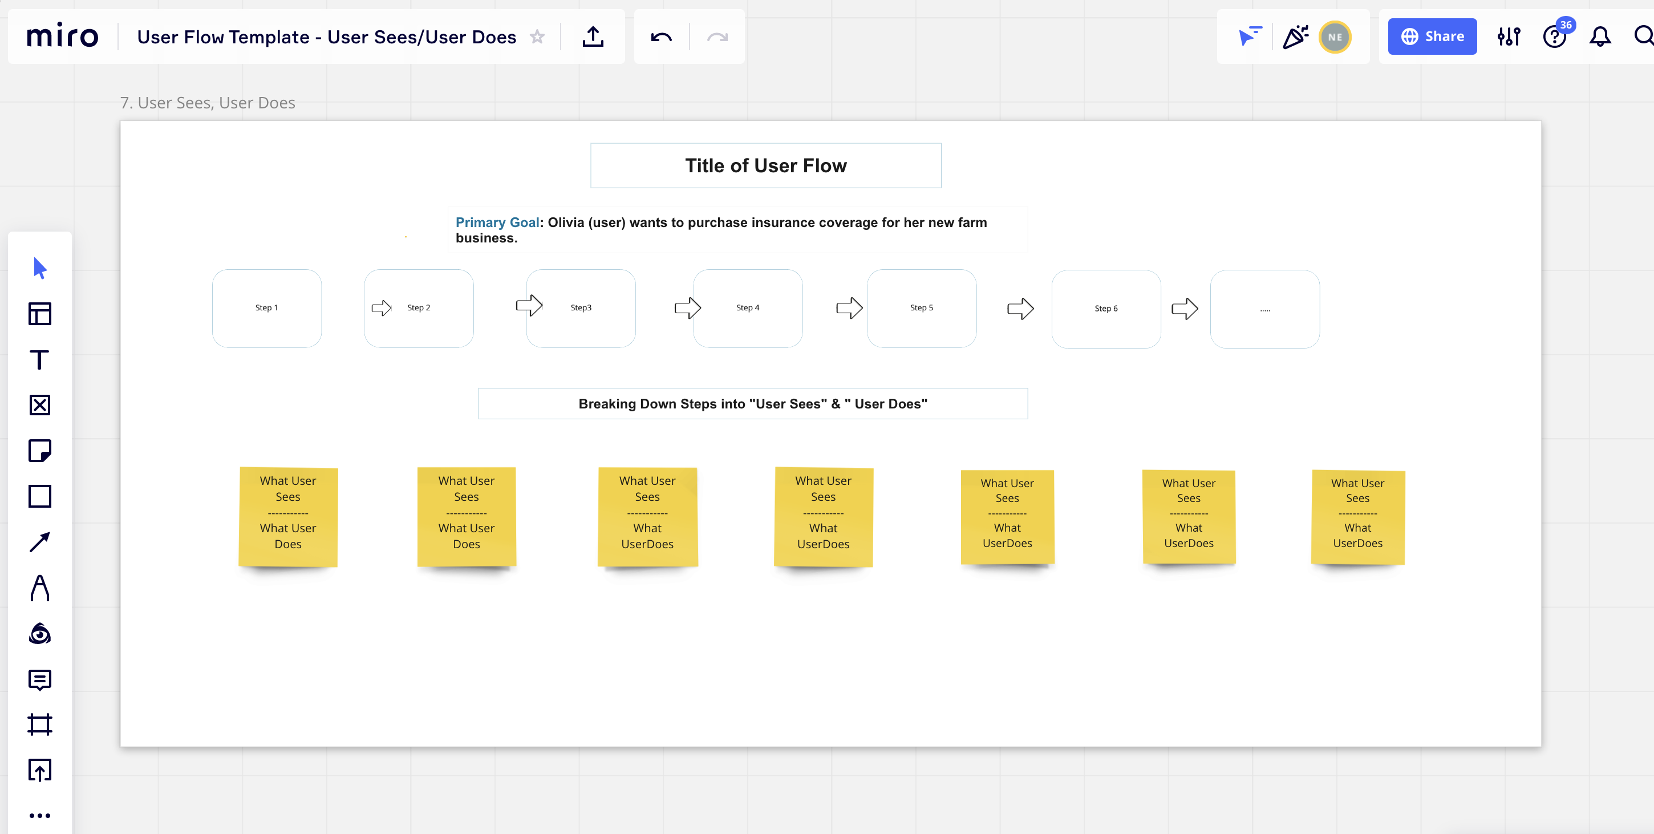Select the Upload tool in the sidebar
The width and height of the screenshot is (1654, 834).
pos(40,770)
